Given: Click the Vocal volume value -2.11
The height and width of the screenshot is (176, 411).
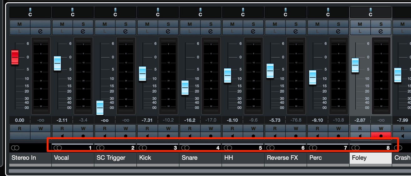Looking at the screenshot, I should point(62,120).
